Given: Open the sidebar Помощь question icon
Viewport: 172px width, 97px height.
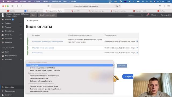Looking at the screenshot, I should (x=3, y=43).
